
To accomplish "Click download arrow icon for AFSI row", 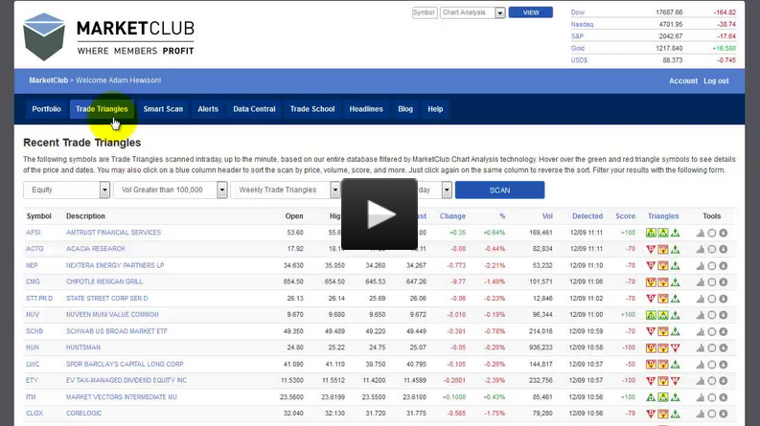I will click(724, 233).
